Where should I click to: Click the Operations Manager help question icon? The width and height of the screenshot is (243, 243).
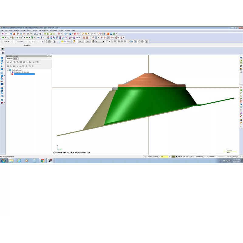(37, 62)
